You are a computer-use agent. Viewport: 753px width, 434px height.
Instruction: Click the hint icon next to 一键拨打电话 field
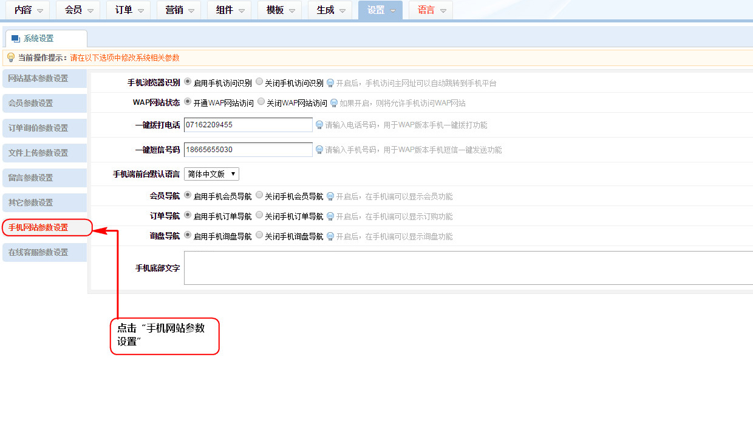coord(319,125)
